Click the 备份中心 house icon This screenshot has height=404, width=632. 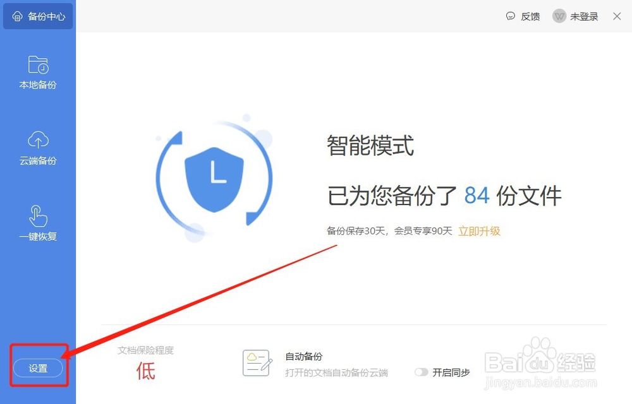17,16
